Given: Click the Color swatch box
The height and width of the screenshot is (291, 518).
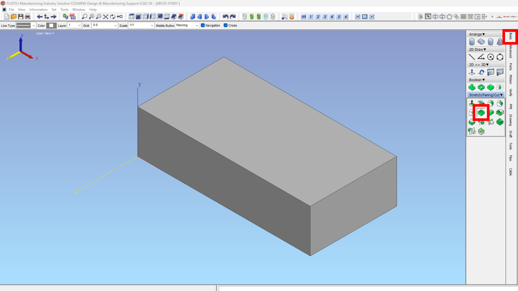Looking at the screenshot, I should tap(51, 25).
